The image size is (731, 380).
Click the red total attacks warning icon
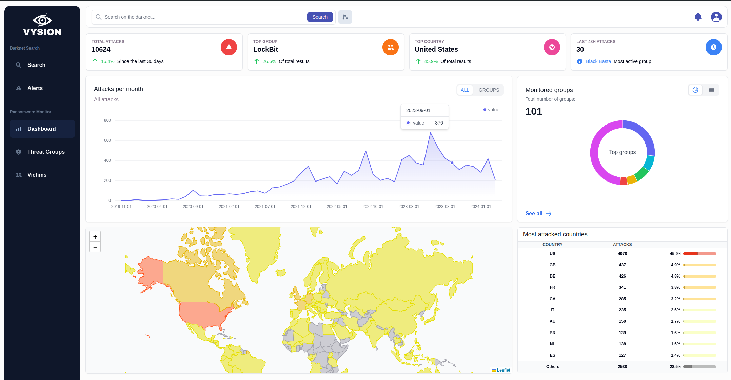(x=229, y=47)
